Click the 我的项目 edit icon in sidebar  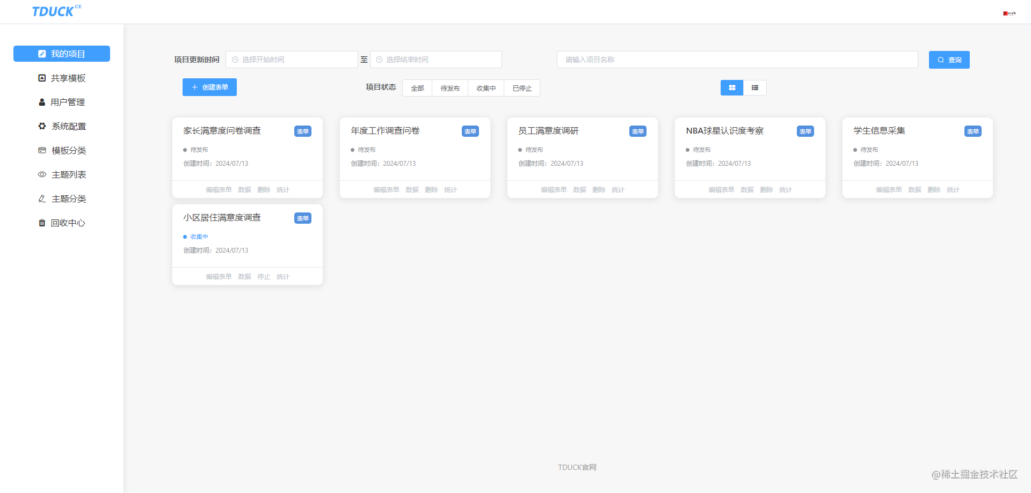pos(42,54)
